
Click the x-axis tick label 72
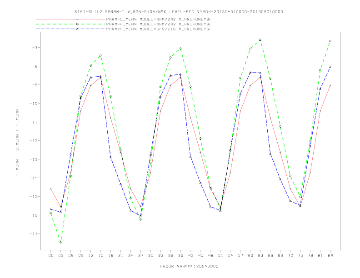(x=290, y=255)
